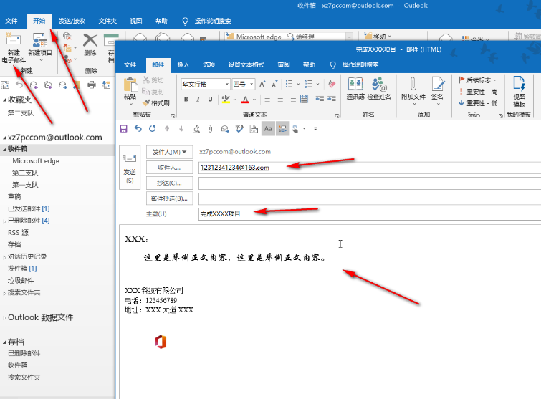Increase font size with larger A icon

pos(262,84)
